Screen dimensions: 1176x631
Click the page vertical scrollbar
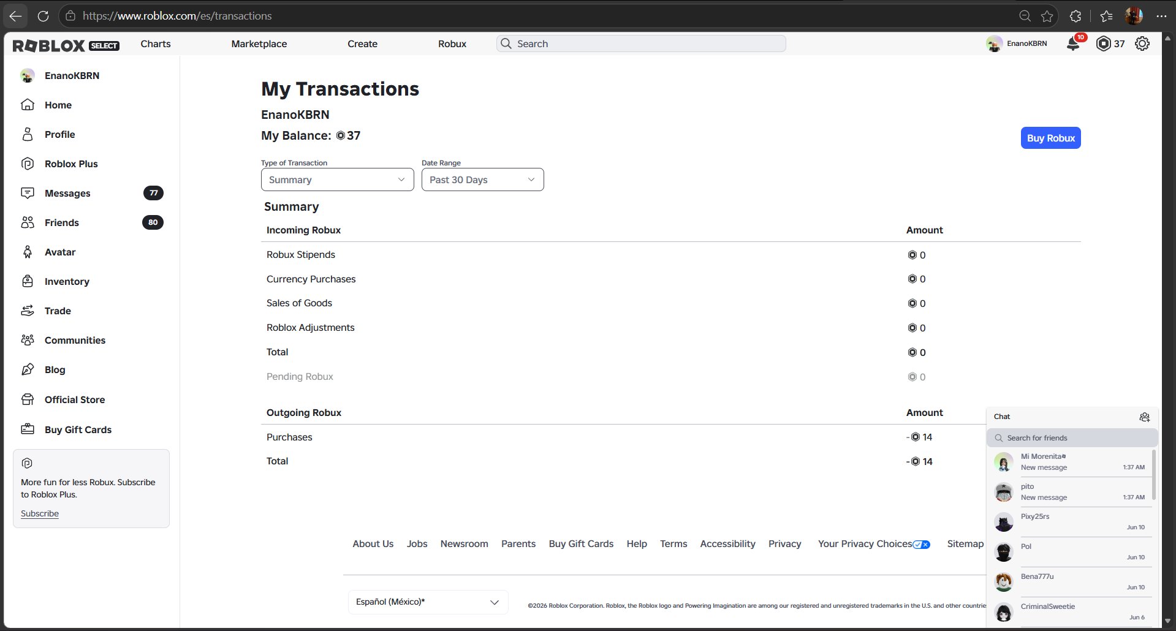click(1167, 330)
